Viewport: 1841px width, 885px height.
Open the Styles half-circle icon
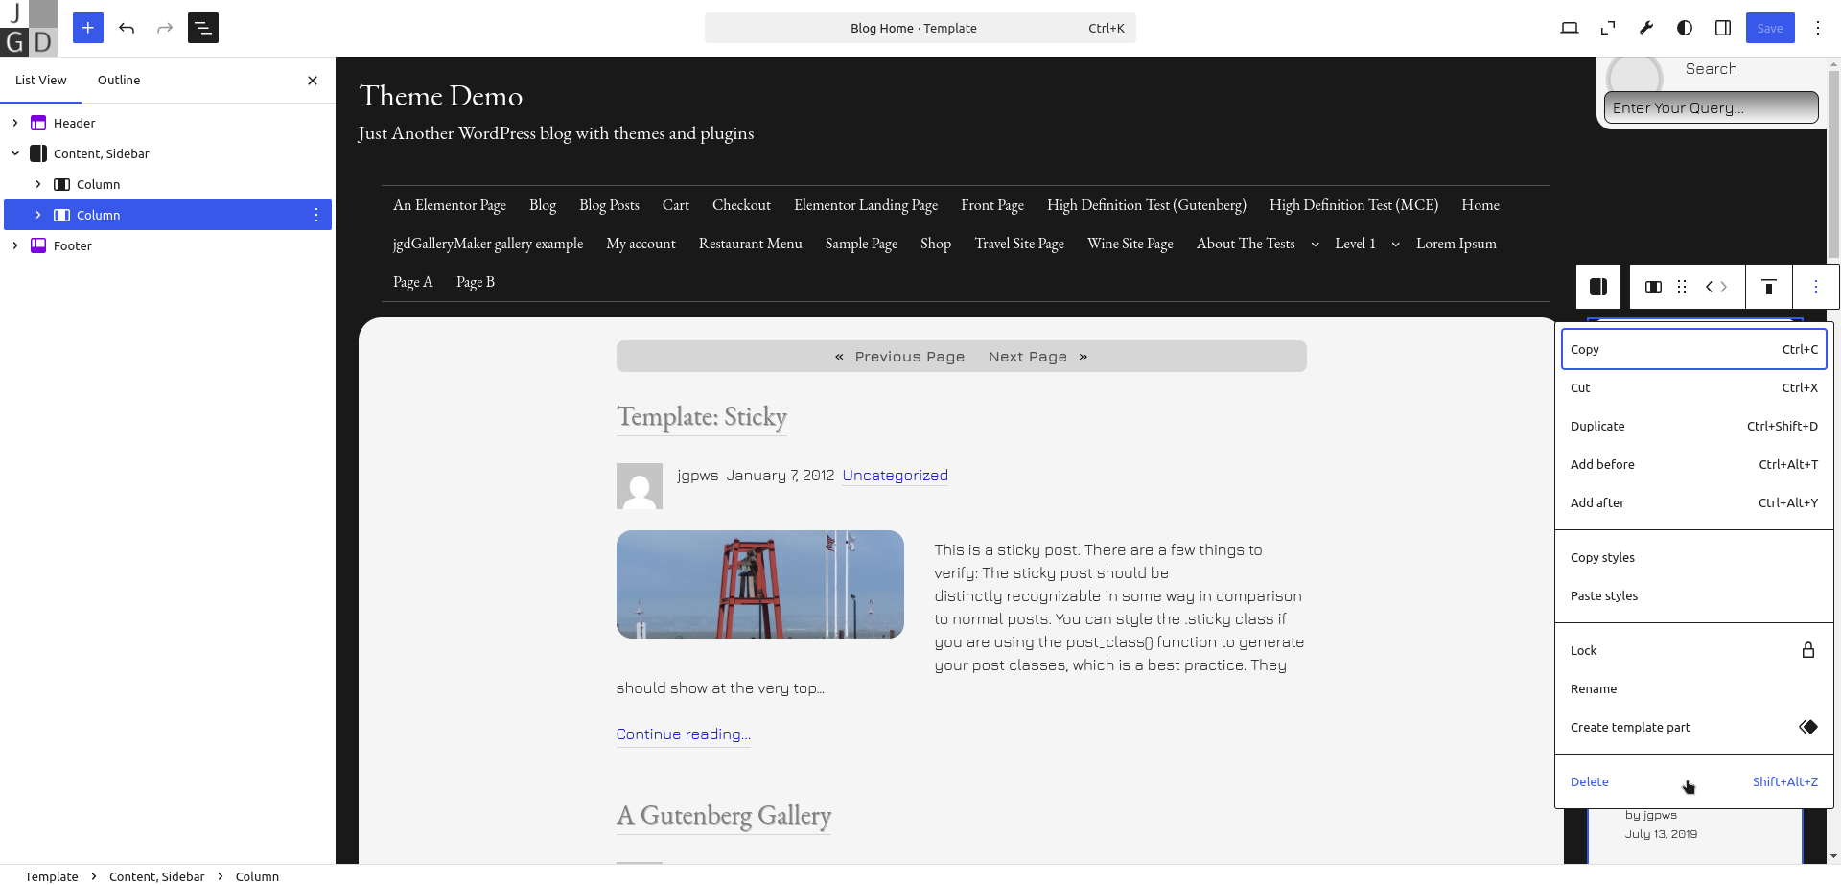[1685, 28]
